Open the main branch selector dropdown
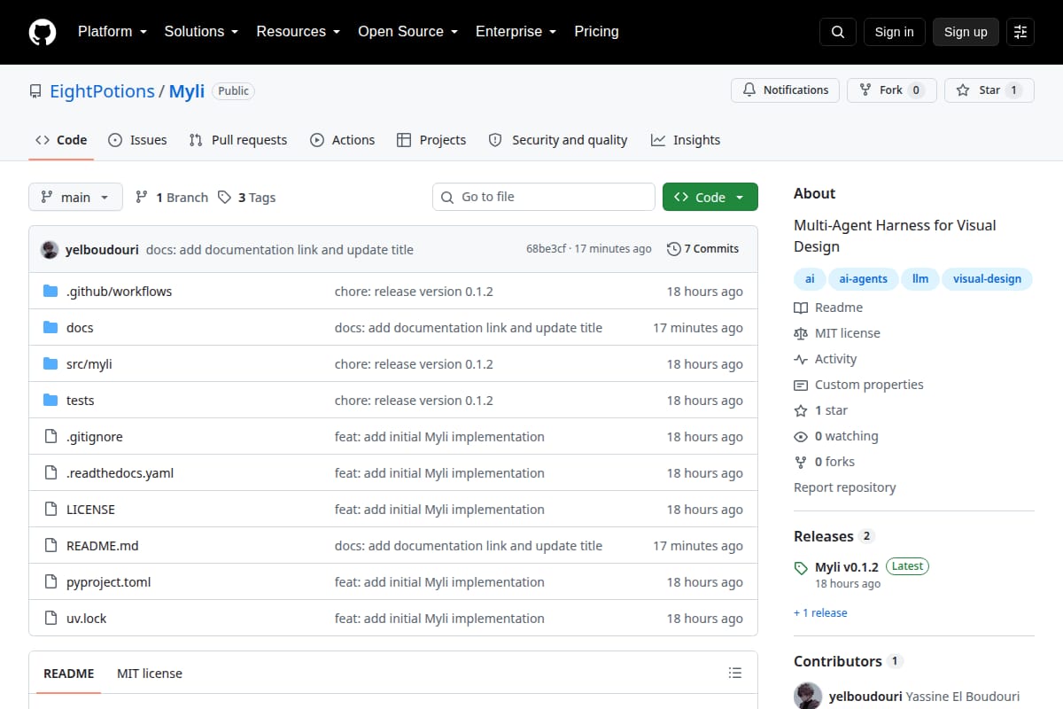This screenshot has height=709, width=1063. click(x=75, y=197)
